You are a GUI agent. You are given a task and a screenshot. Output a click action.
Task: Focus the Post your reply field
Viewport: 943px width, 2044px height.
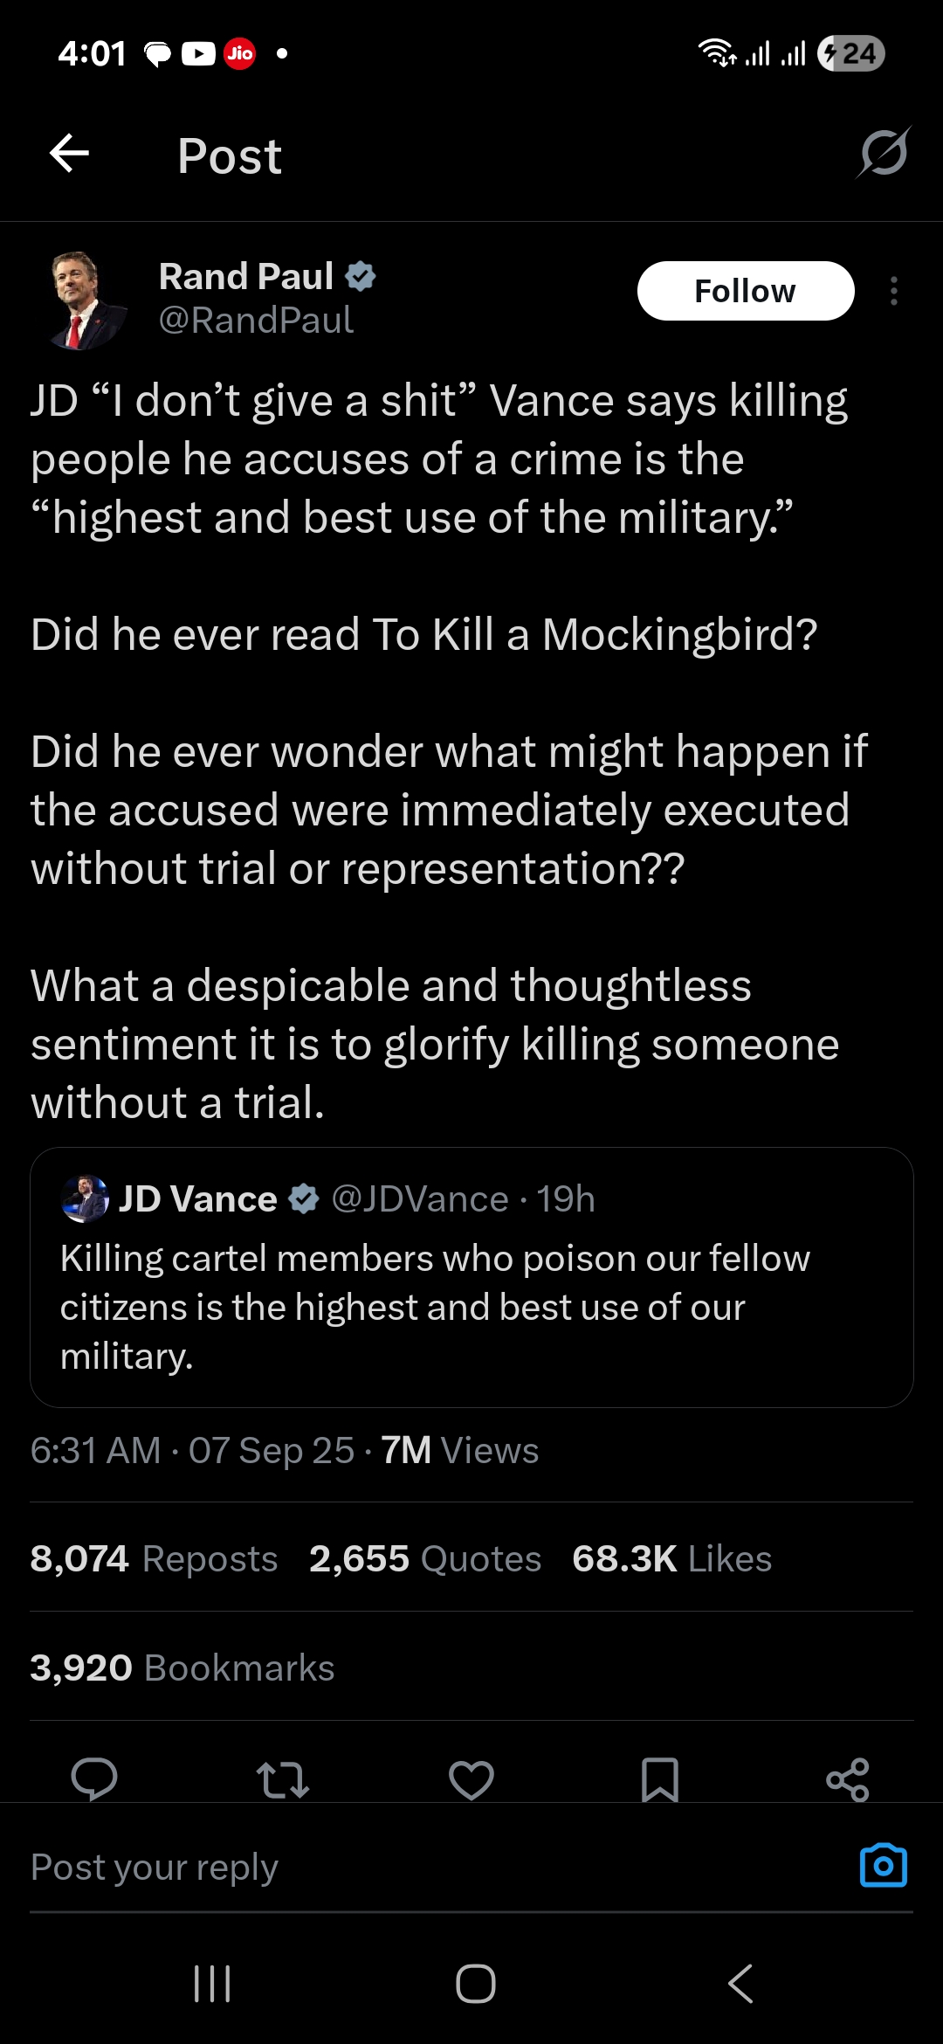coord(349,1868)
